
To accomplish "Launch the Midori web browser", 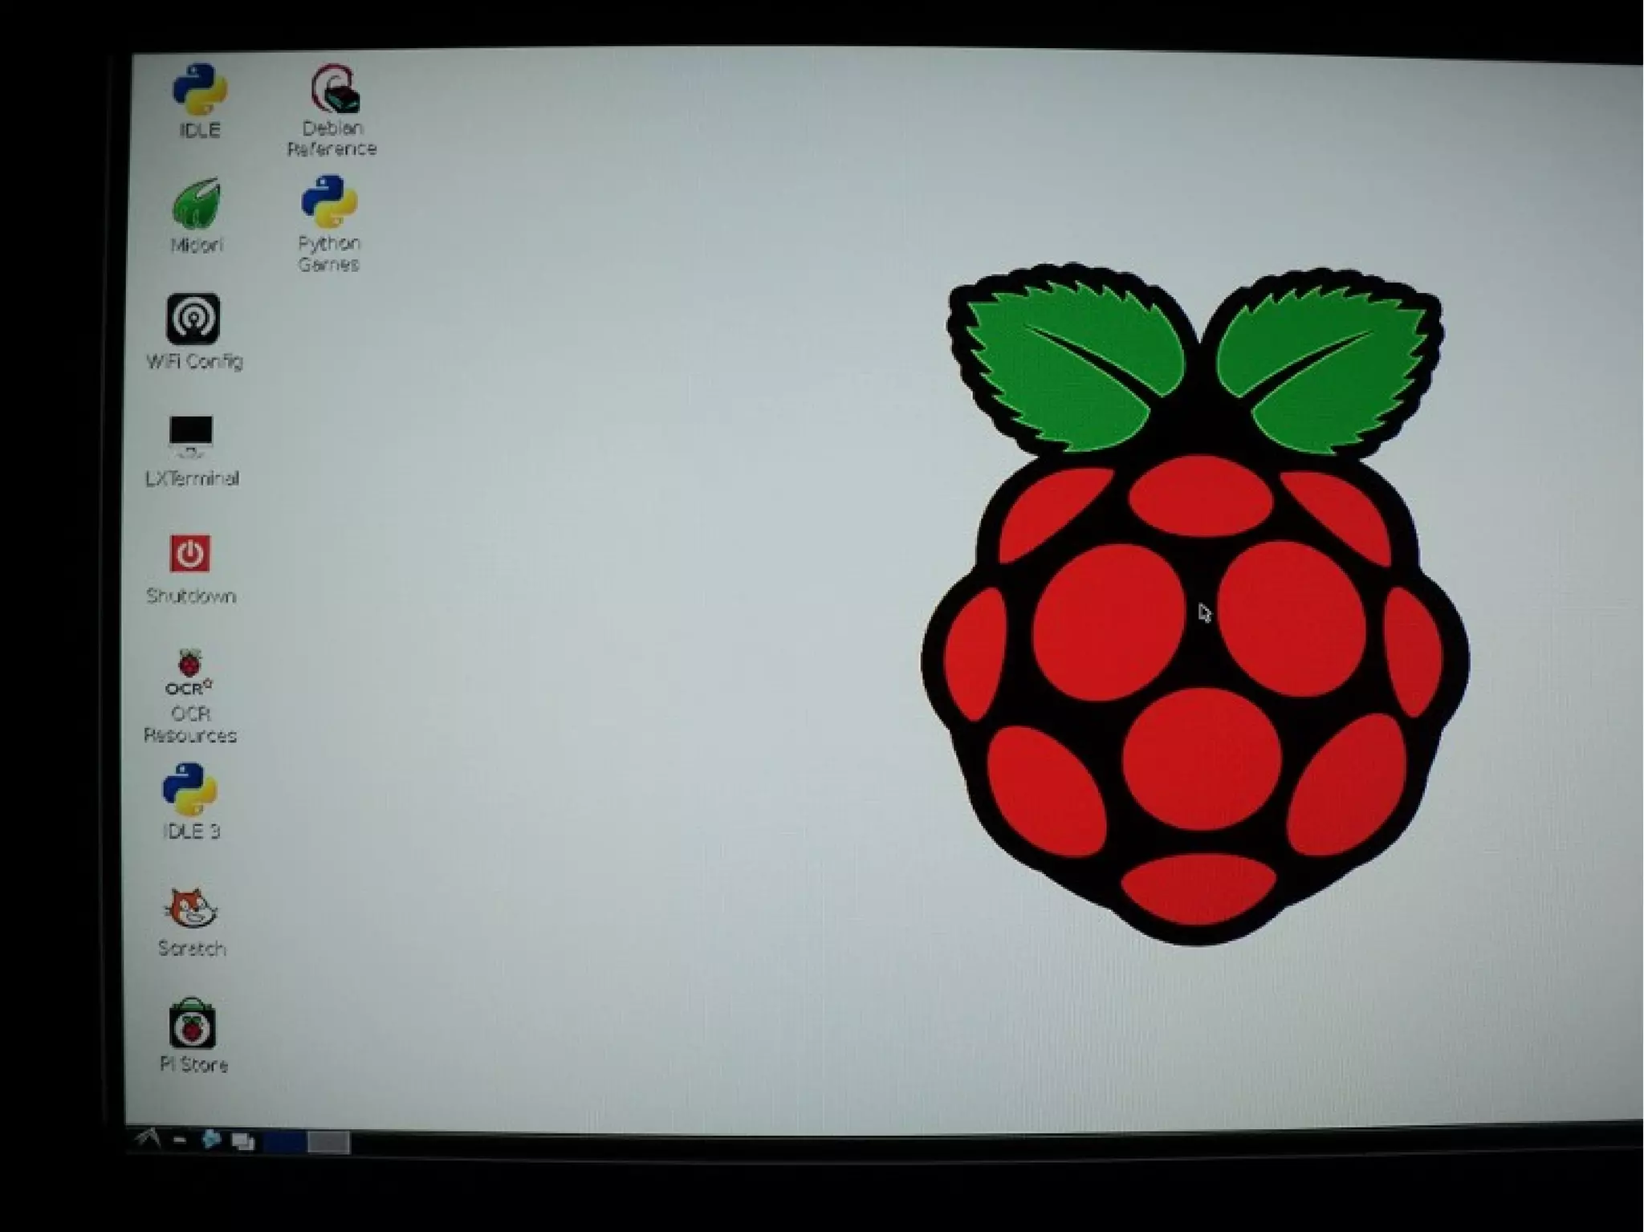I will [x=196, y=204].
